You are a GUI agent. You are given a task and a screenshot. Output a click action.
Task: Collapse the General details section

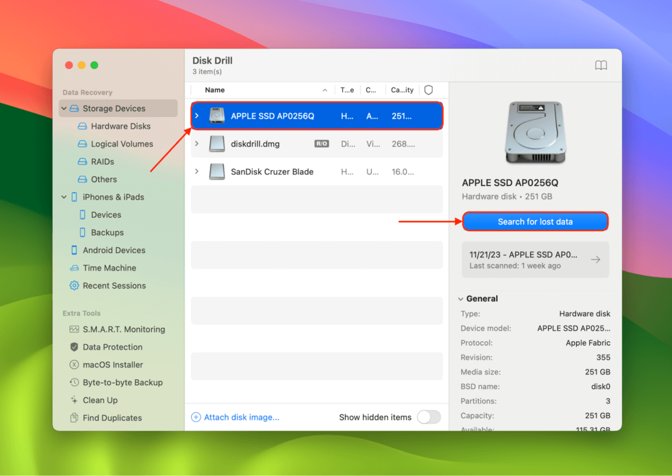point(461,299)
